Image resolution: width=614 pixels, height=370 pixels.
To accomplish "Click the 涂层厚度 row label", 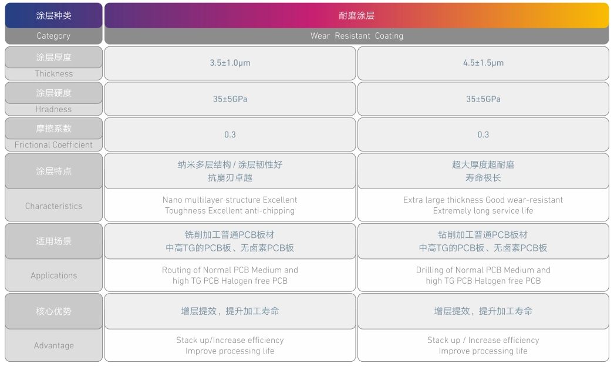I will (x=53, y=58).
